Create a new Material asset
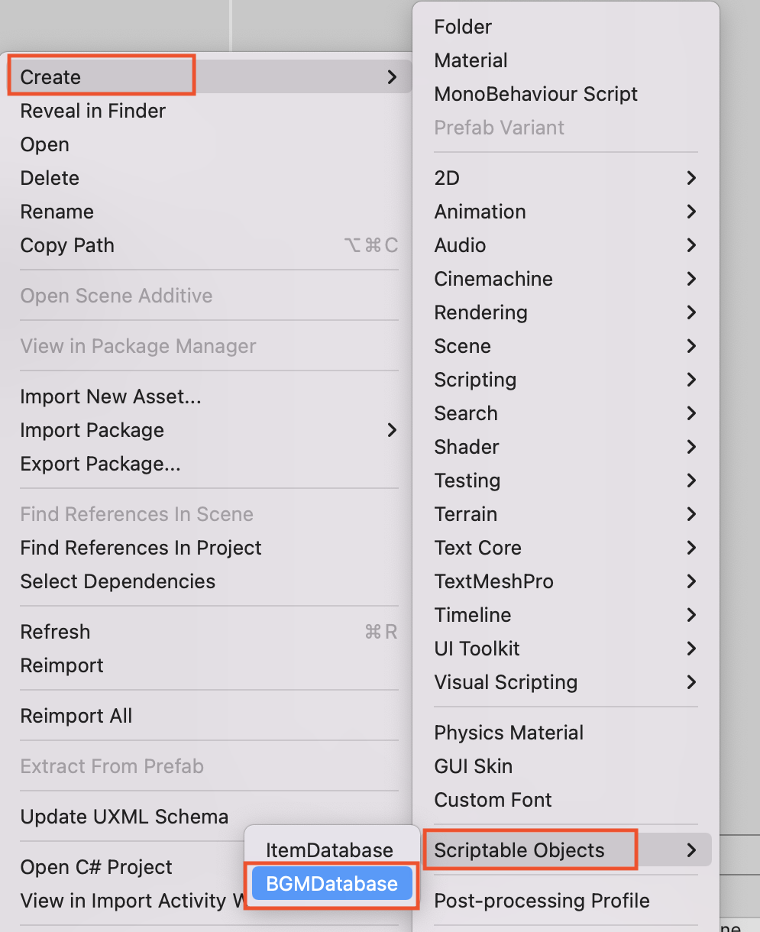Viewport: 760px width, 932px height. pyautogui.click(x=471, y=60)
